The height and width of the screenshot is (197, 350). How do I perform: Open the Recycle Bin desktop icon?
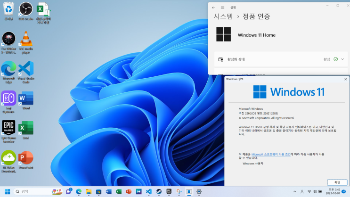pyautogui.click(x=8, y=11)
